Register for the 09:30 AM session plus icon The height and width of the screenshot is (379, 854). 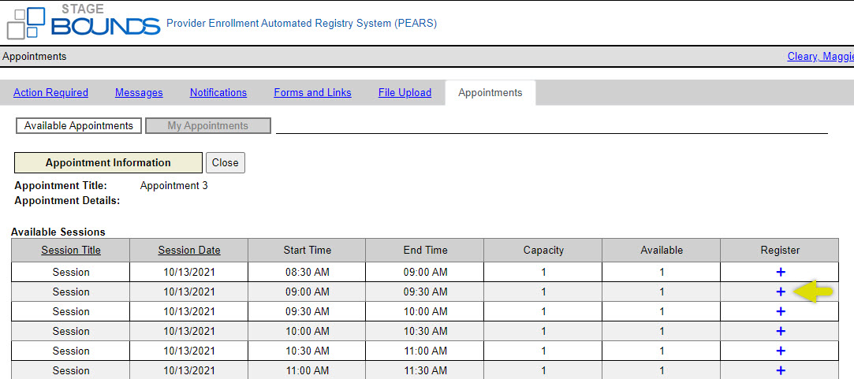click(x=780, y=311)
